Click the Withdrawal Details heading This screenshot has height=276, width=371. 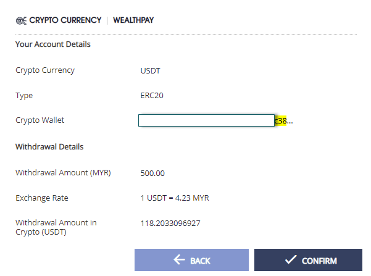click(x=49, y=147)
